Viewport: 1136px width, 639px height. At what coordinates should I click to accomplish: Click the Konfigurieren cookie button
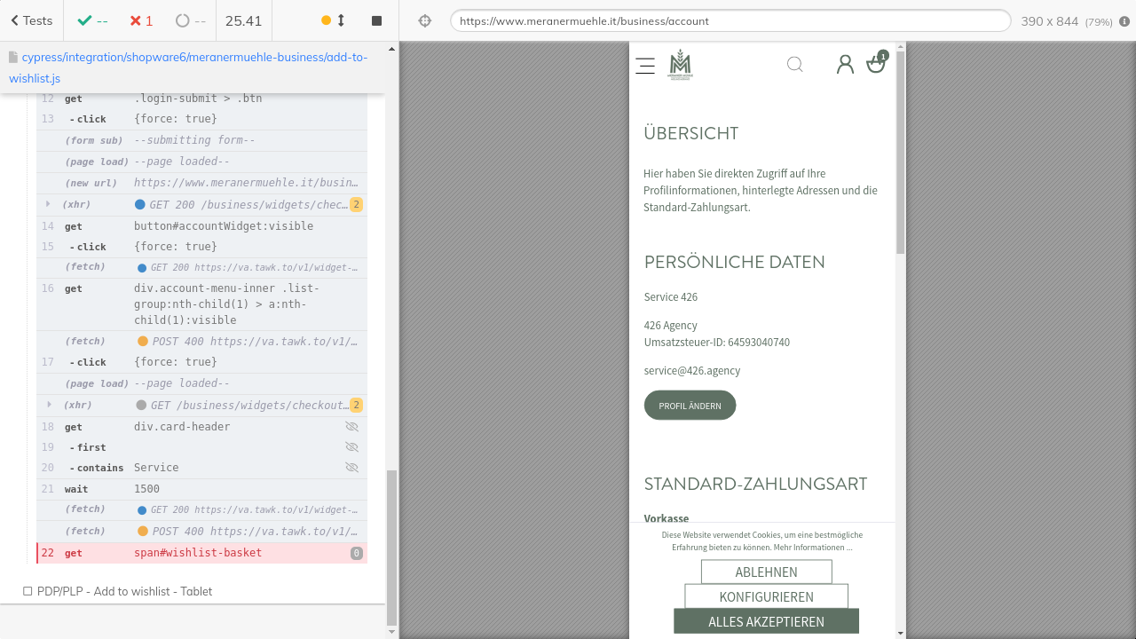[766, 596]
